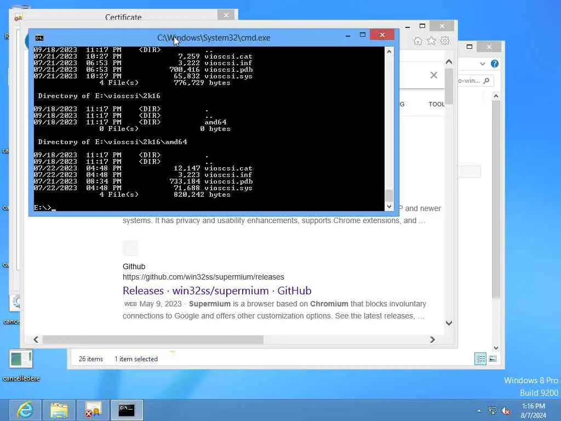Click 'Directory of E:\vioscsi\2k16\amd64' line
Screen dimensions: 561x421
pos(112,142)
